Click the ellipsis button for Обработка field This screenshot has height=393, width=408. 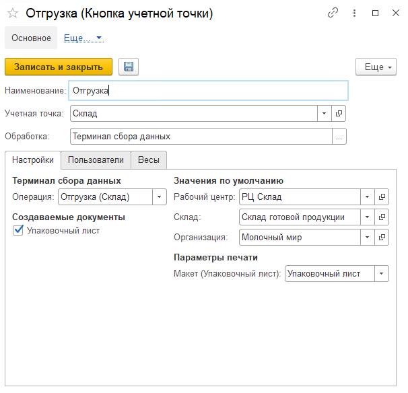coord(339,137)
